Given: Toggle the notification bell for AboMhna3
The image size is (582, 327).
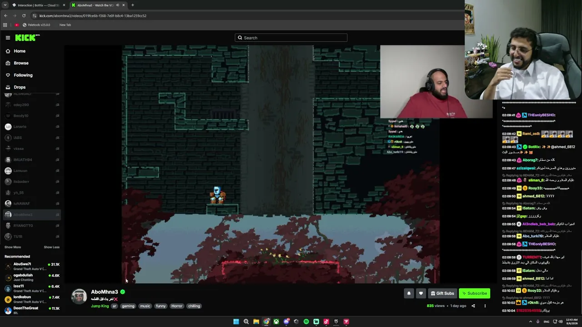Looking at the screenshot, I should point(409,293).
